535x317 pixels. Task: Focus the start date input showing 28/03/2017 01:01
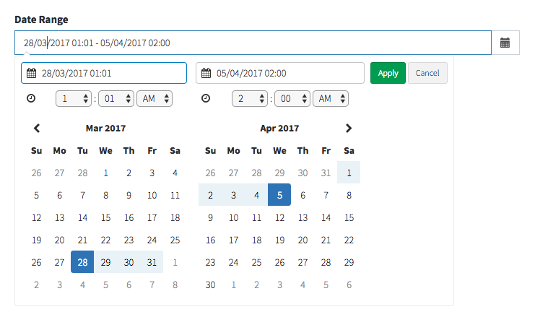[x=108, y=73]
